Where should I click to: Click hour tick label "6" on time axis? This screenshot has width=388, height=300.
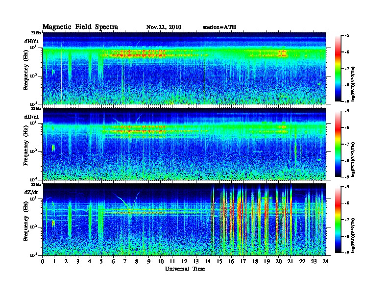coord(113,261)
